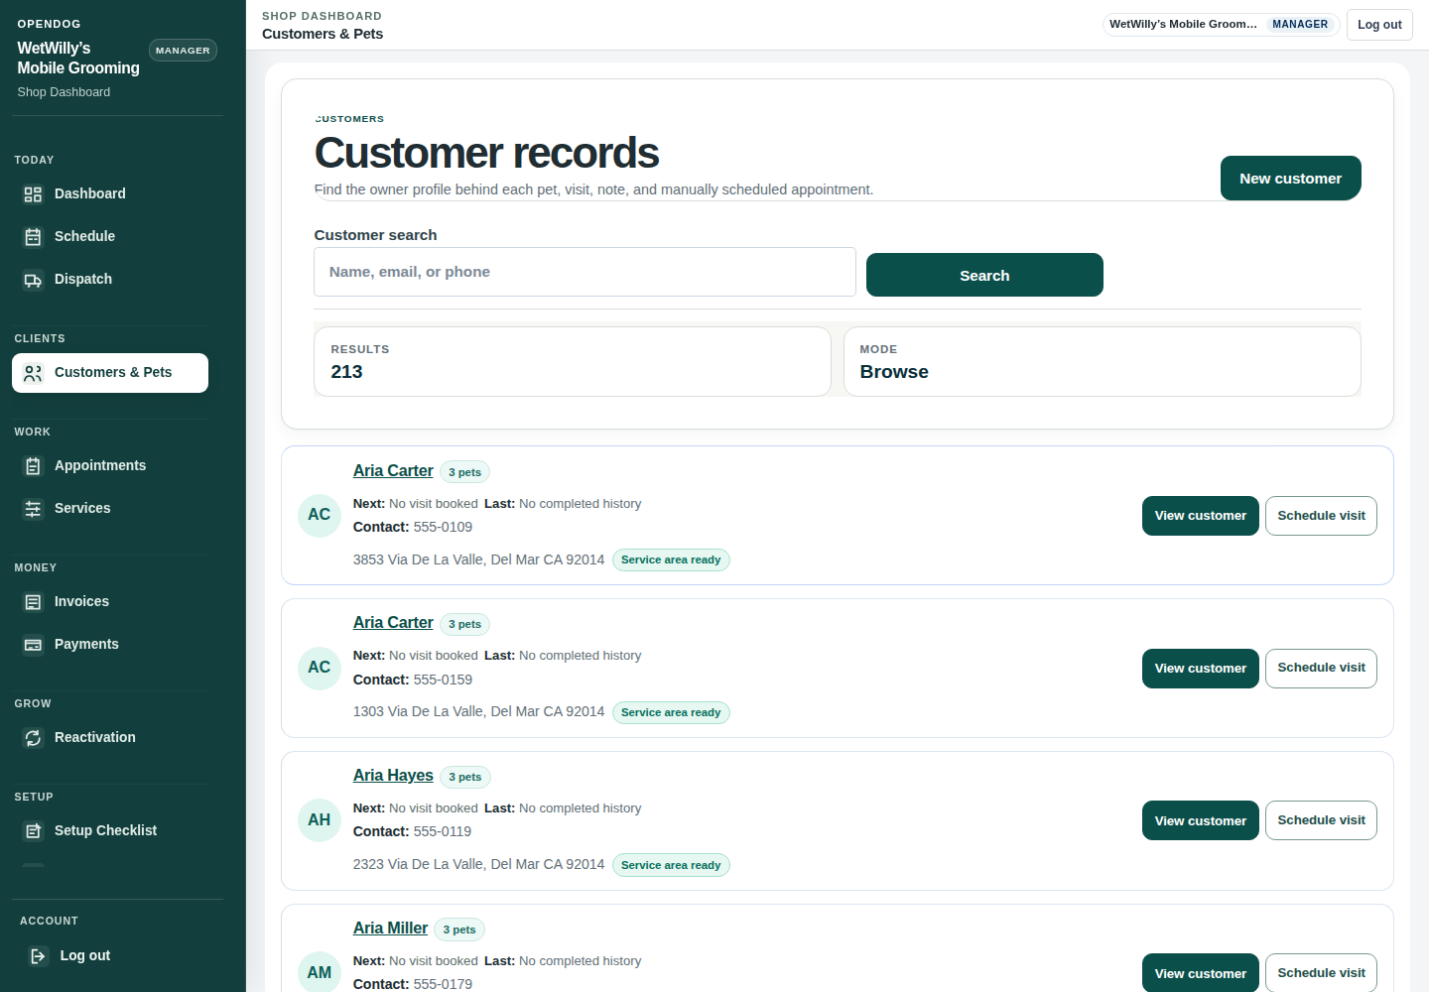The height and width of the screenshot is (992, 1429).
Task: View customer Aria Miller
Action: click(1200, 973)
